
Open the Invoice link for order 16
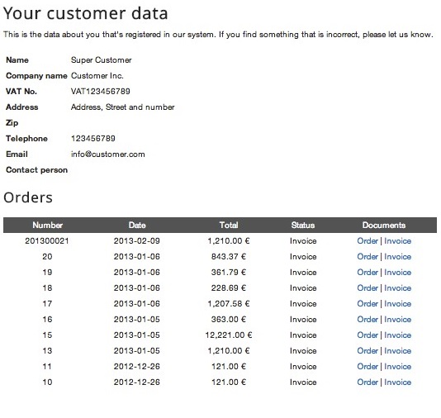point(398,320)
